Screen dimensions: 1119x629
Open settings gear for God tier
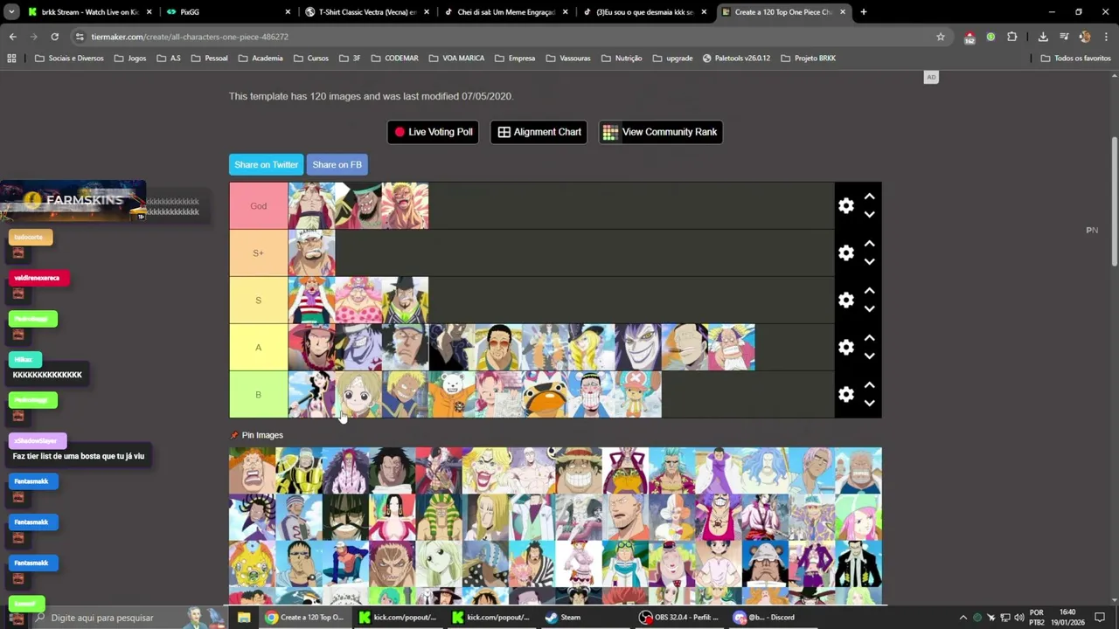pyautogui.click(x=845, y=206)
